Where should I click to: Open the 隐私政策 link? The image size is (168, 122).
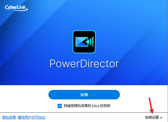9,117
